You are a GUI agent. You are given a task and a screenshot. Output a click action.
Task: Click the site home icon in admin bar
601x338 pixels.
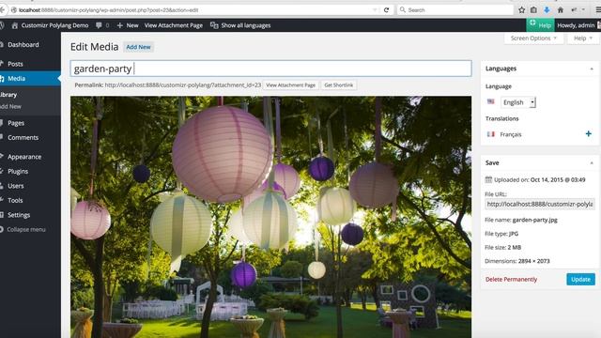click(x=15, y=25)
